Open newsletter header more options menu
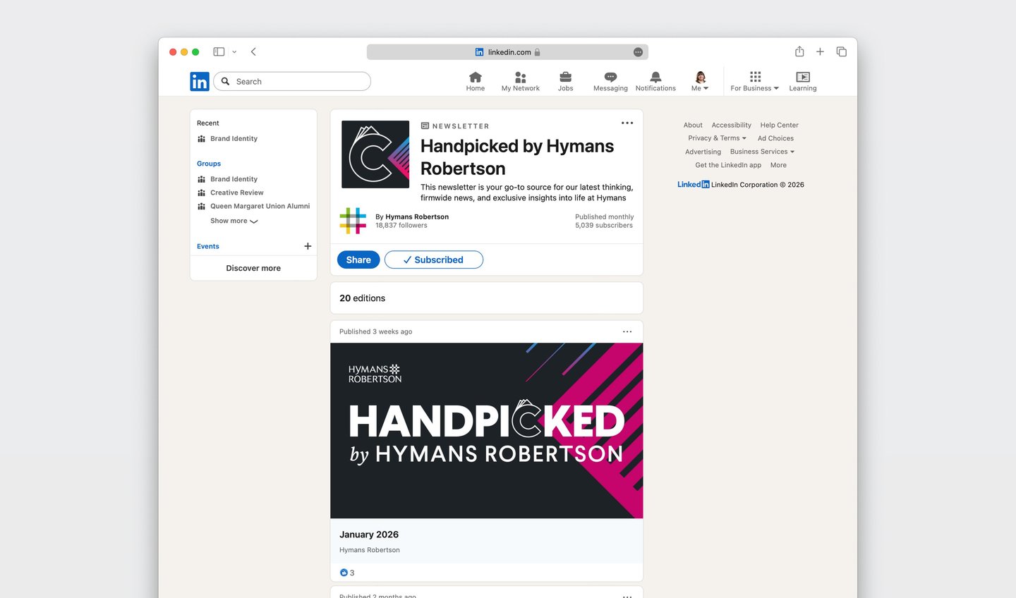Screen dimensions: 1016x598 tap(627, 123)
